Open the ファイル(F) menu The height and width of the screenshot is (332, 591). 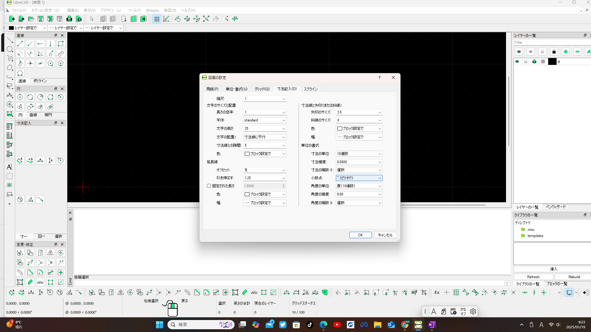(x=19, y=10)
